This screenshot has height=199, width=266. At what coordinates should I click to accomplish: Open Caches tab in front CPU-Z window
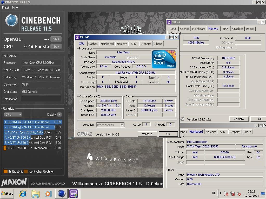click(93, 44)
